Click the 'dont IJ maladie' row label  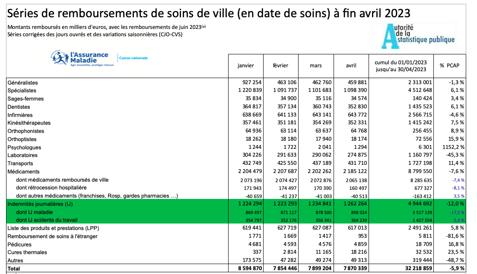pos(34,212)
